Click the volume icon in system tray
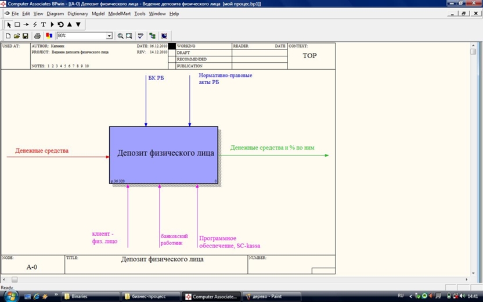The height and width of the screenshot is (302, 483). (x=462, y=296)
